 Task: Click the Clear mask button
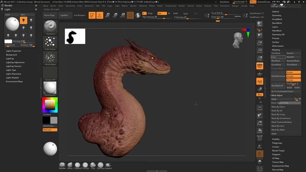point(278,57)
